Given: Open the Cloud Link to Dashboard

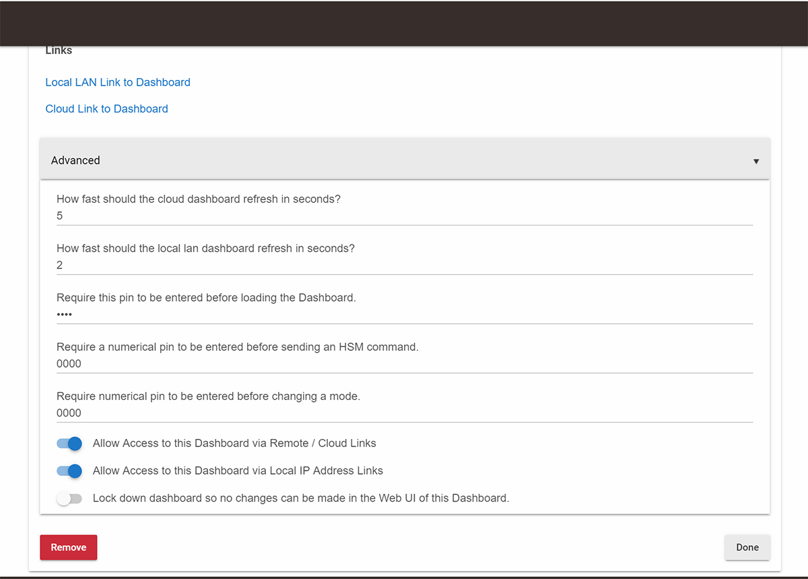Looking at the screenshot, I should (106, 108).
